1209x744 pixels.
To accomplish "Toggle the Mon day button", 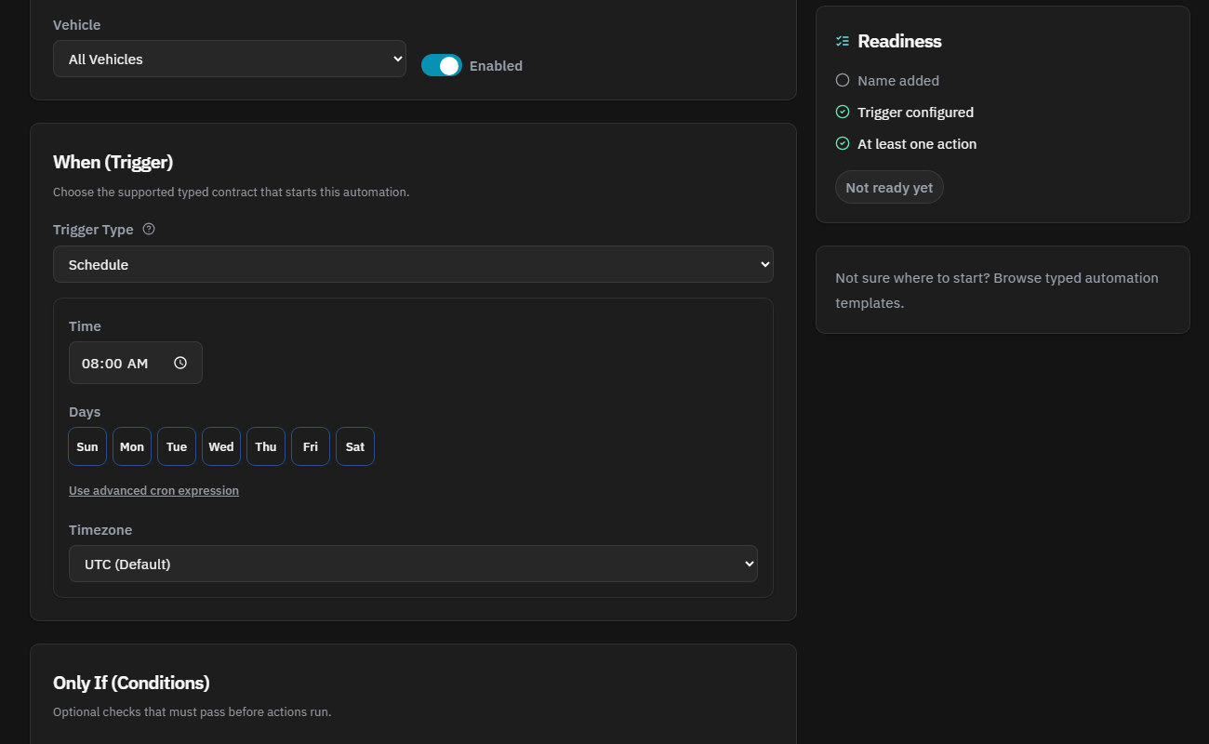I will point(132,446).
